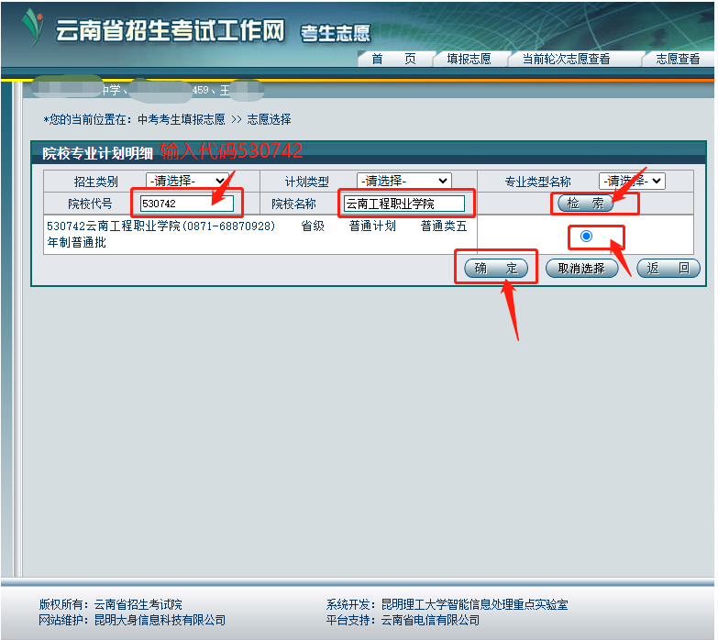Image resolution: width=718 pixels, height=640 pixels.
Task: Select the radio button for 云南工程职业学院
Action: (587, 237)
